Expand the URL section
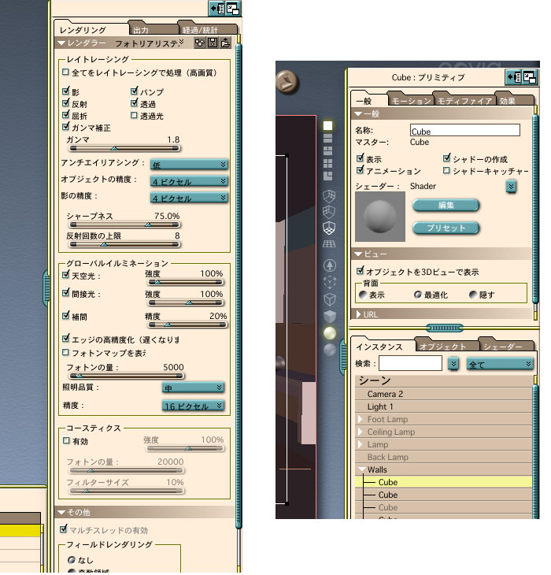 click(x=360, y=313)
